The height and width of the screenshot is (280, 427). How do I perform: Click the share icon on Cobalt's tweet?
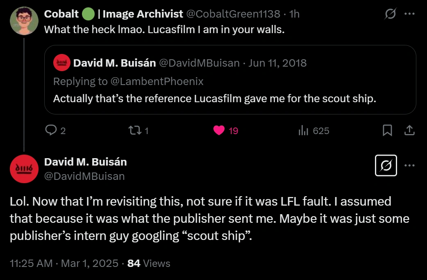409,130
